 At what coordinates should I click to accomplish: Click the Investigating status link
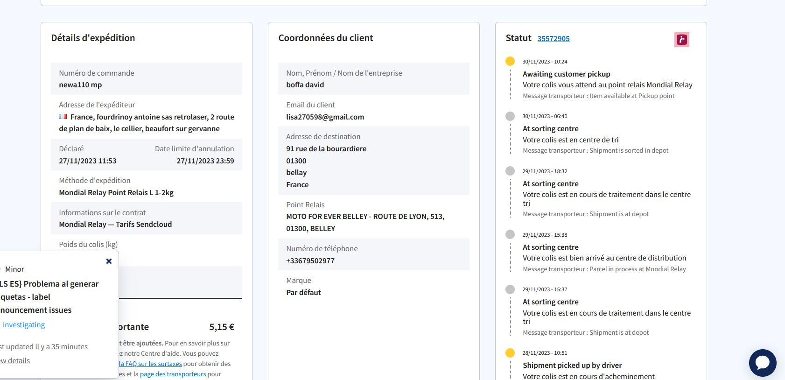click(24, 325)
